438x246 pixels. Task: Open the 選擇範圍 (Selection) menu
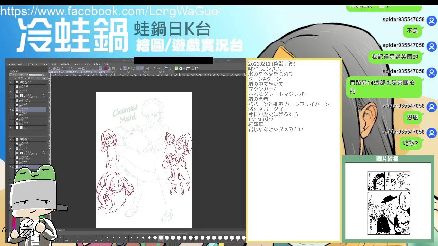pos(66,64)
